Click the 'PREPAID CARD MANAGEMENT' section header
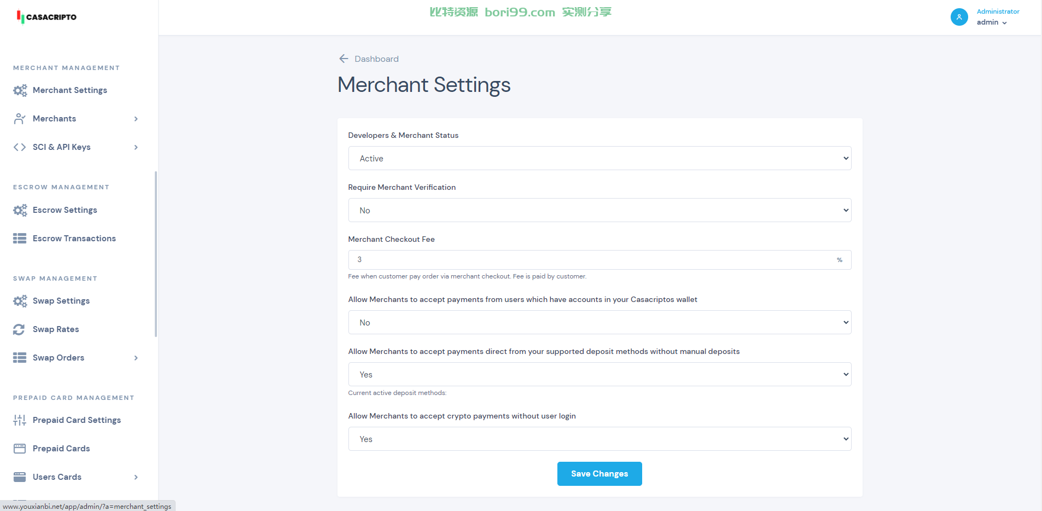The height and width of the screenshot is (511, 1042). pos(74,398)
